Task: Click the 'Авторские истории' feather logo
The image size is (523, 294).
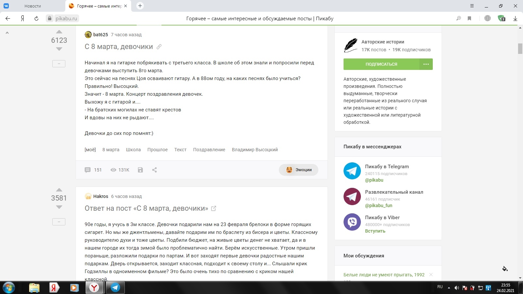Action: point(351,45)
